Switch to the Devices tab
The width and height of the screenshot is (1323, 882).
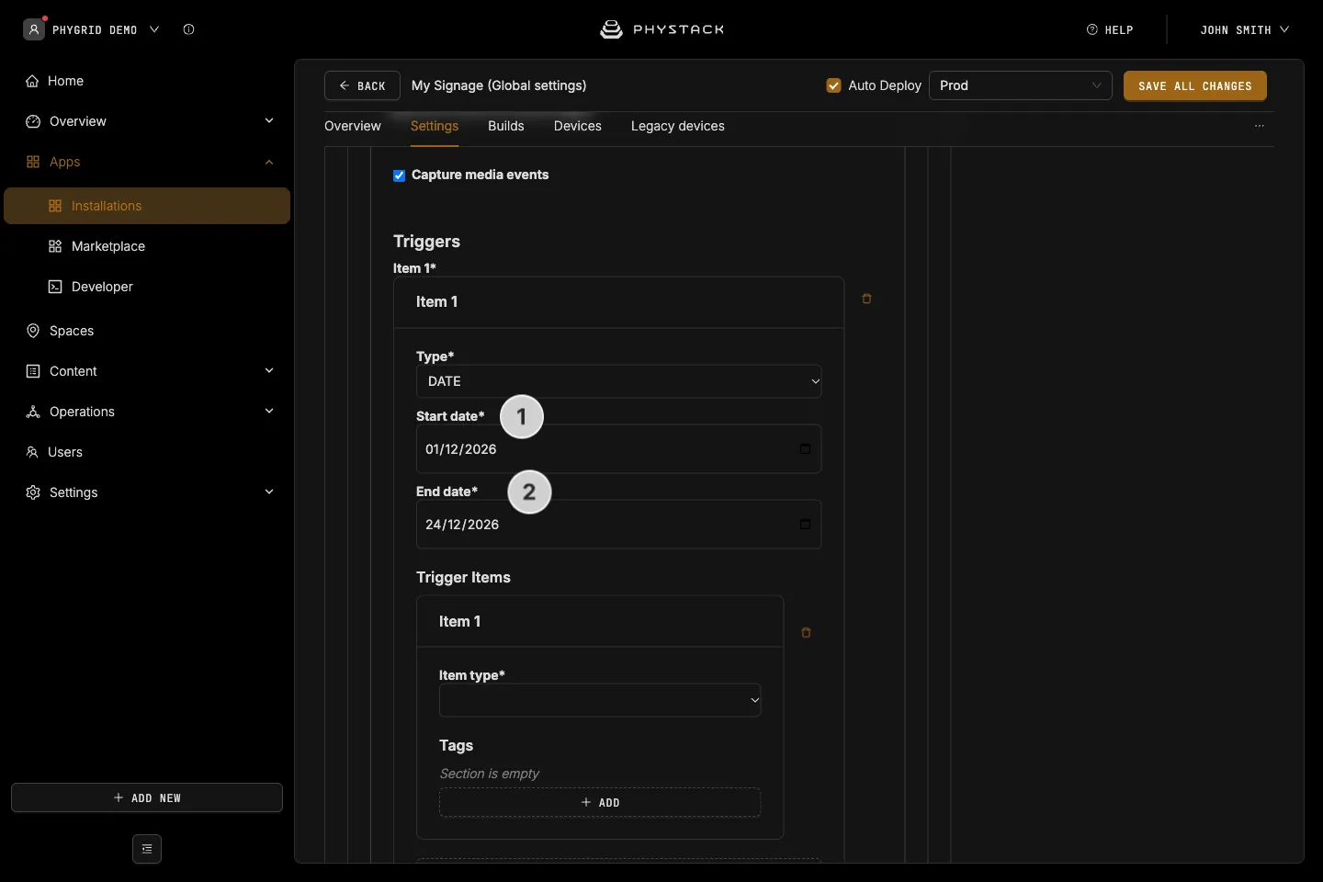[x=578, y=126]
